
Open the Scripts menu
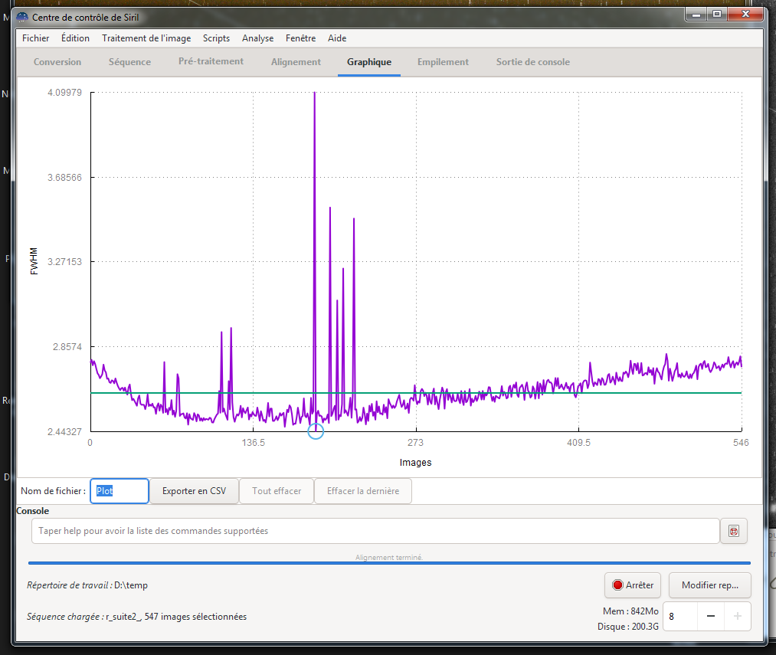(216, 38)
